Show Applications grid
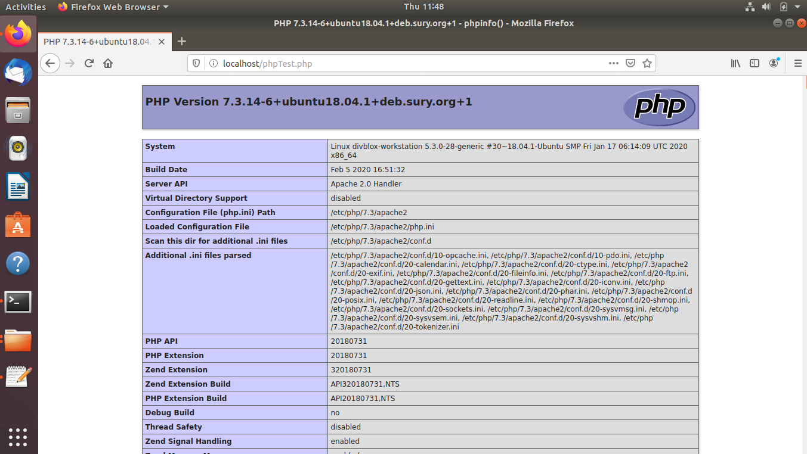Image resolution: width=807 pixels, height=454 pixels. (x=18, y=437)
